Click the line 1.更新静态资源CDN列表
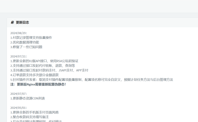The height and width of the screenshot is (122, 198). pyautogui.click(x=28, y=98)
